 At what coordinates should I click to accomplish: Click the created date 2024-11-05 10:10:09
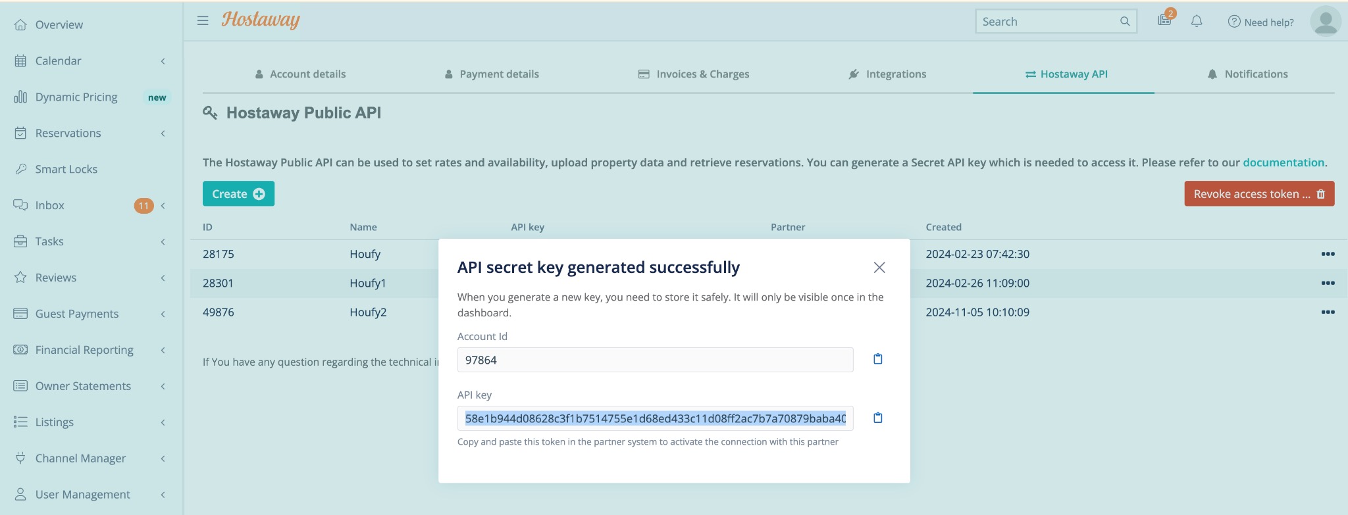(977, 312)
